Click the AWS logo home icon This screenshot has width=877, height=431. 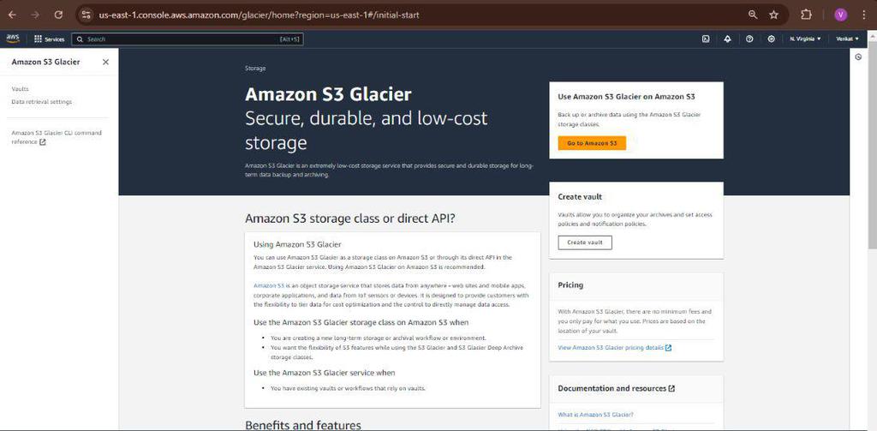click(13, 39)
